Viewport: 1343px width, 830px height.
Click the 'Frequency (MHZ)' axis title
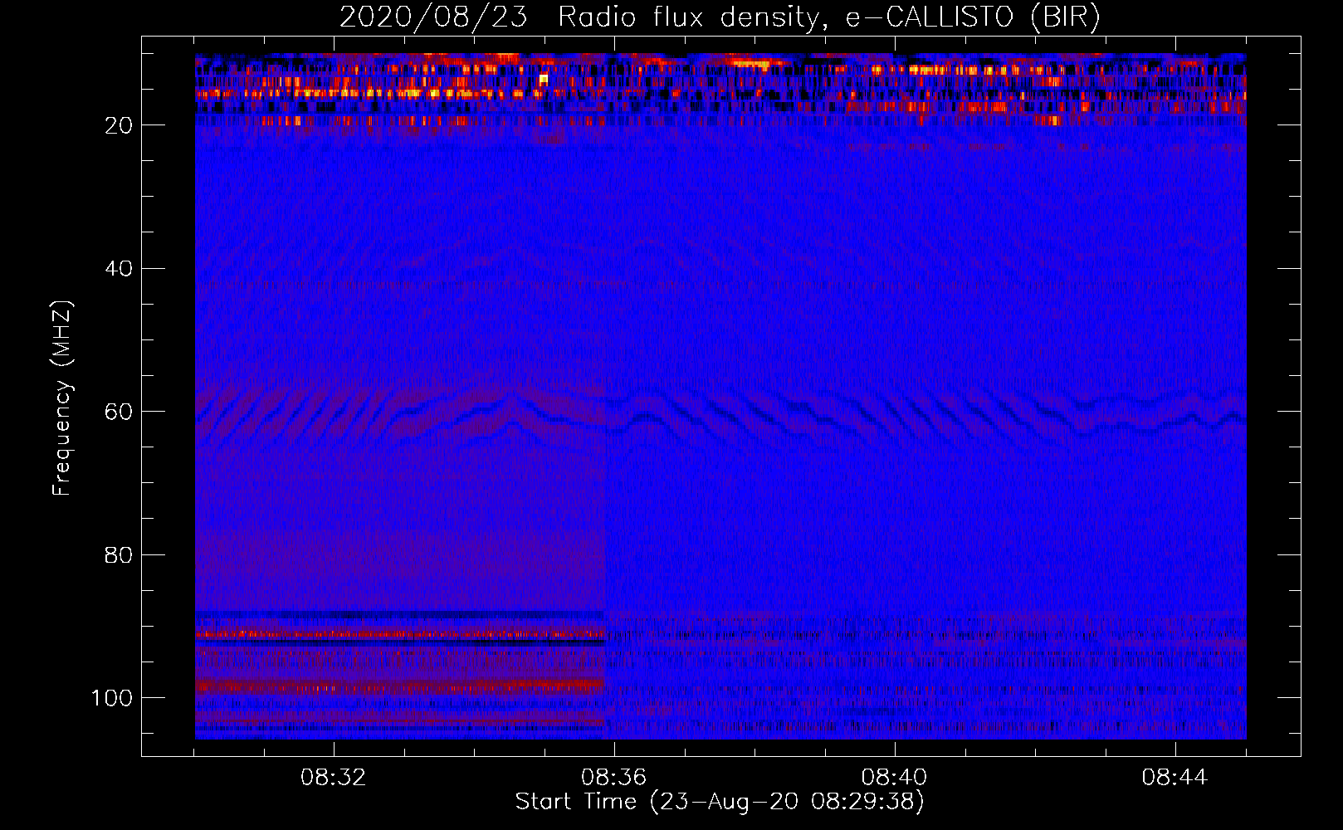[62, 398]
